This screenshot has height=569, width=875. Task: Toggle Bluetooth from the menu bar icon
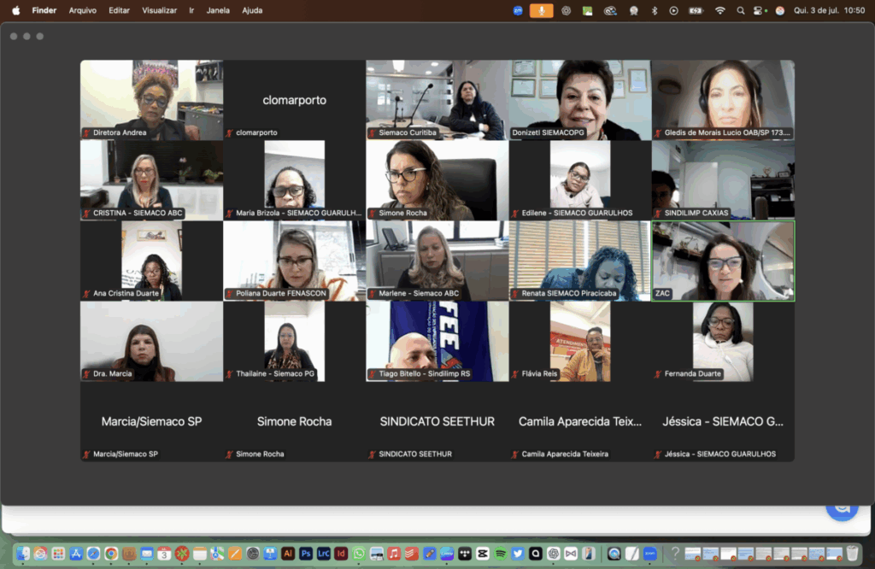[x=655, y=10]
